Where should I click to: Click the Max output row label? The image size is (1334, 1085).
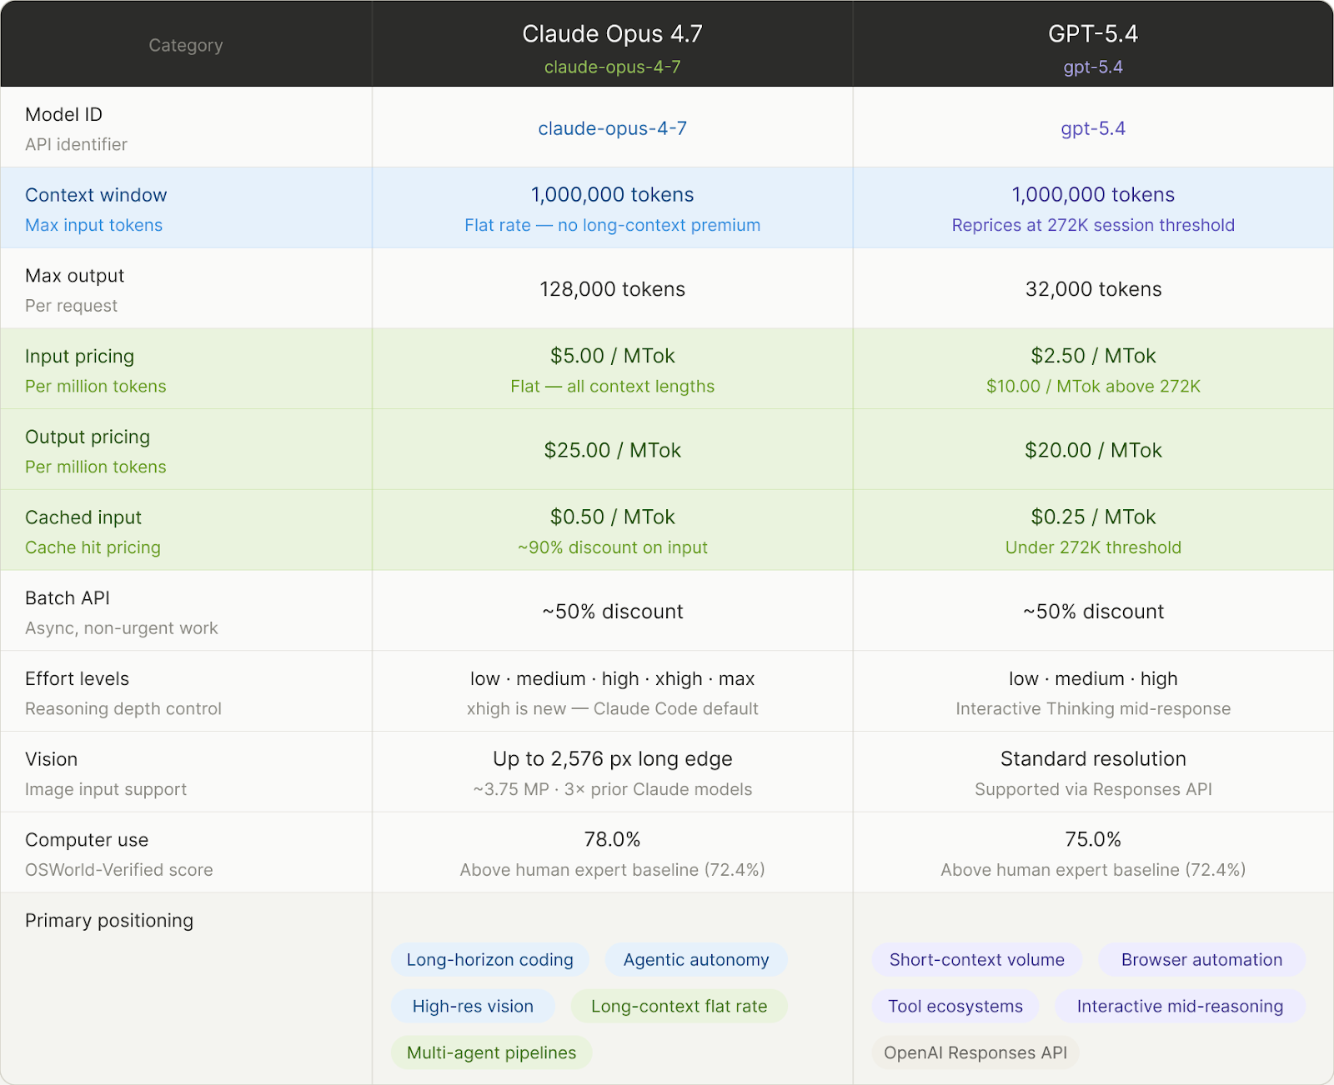pyautogui.click(x=75, y=276)
